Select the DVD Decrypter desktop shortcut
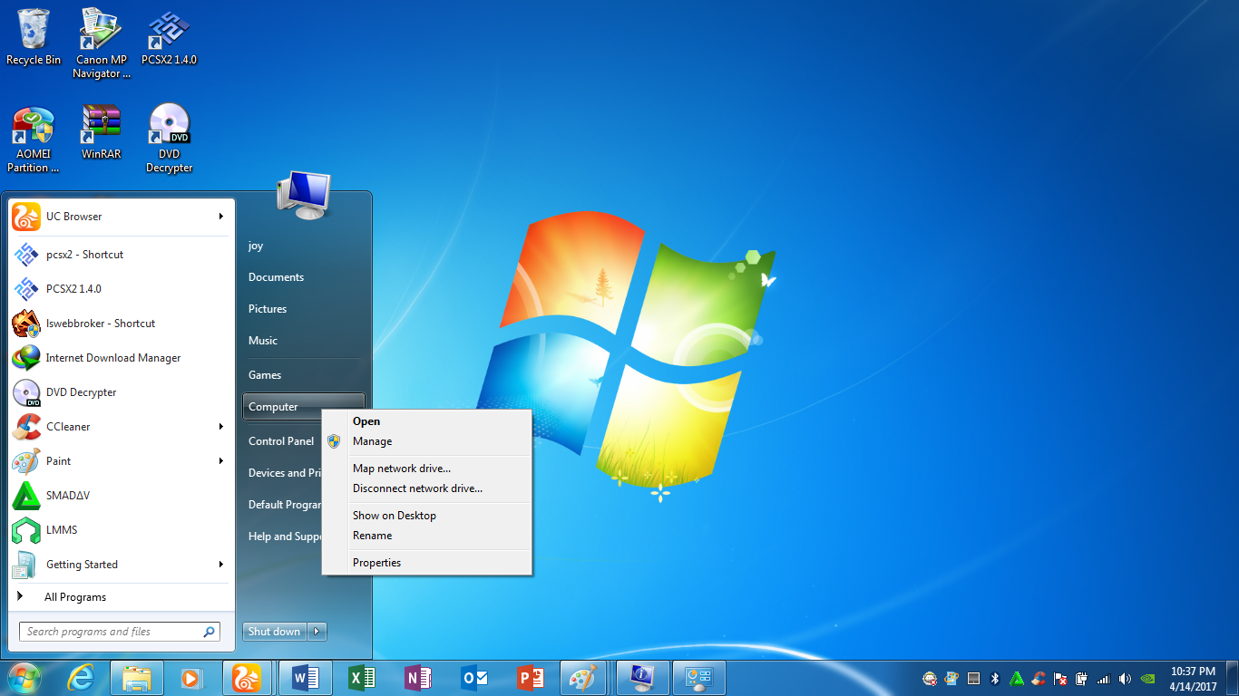 pyautogui.click(x=170, y=139)
